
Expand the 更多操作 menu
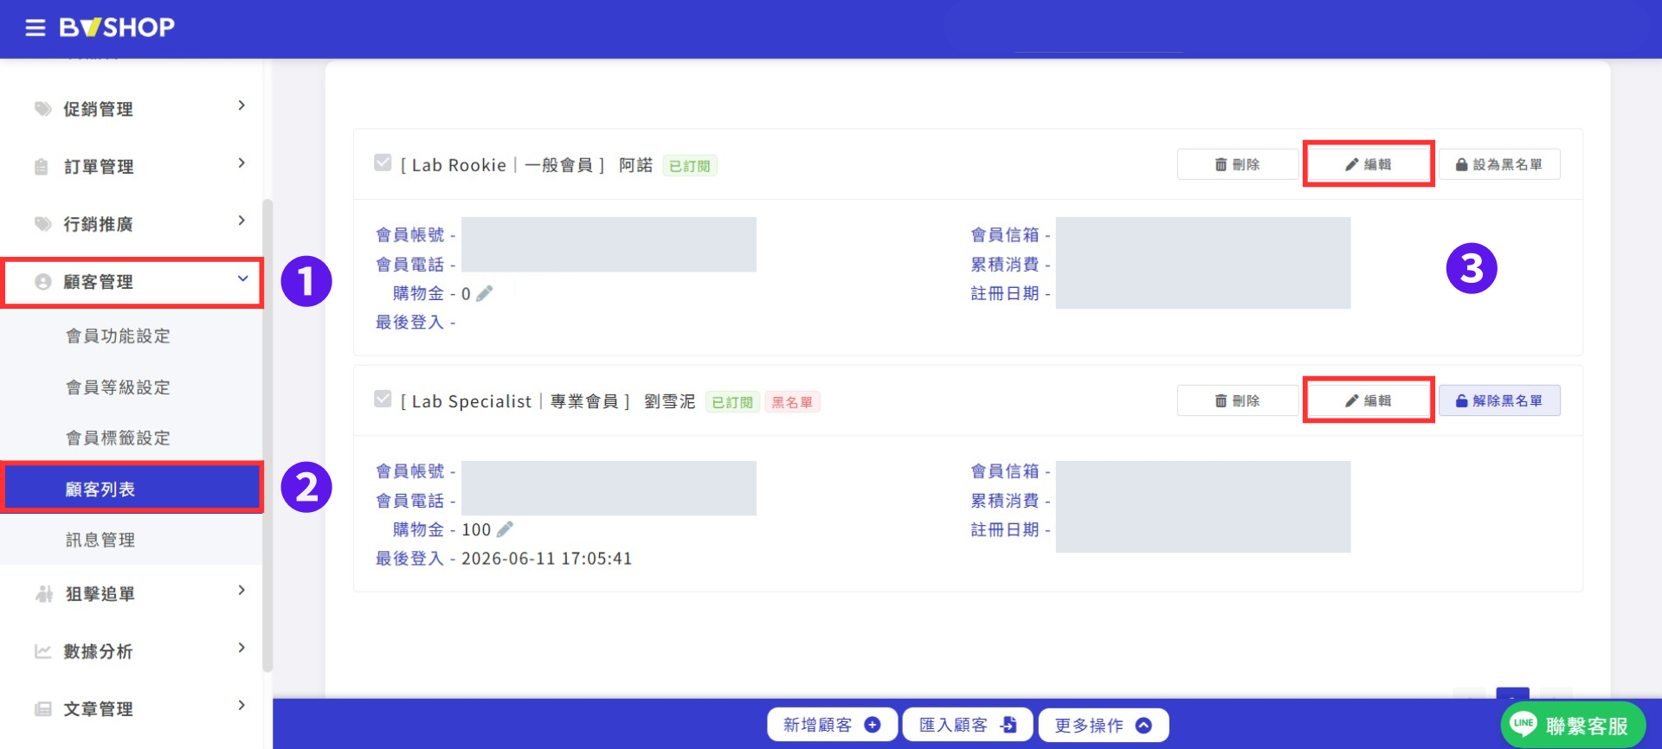(1104, 725)
